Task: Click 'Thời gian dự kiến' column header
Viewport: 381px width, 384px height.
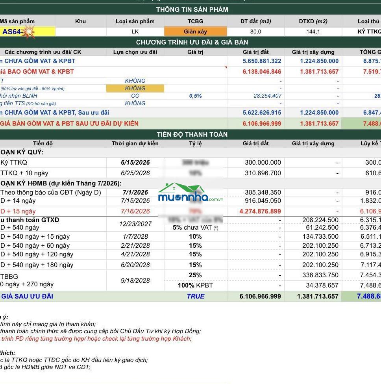Action: coord(135,143)
